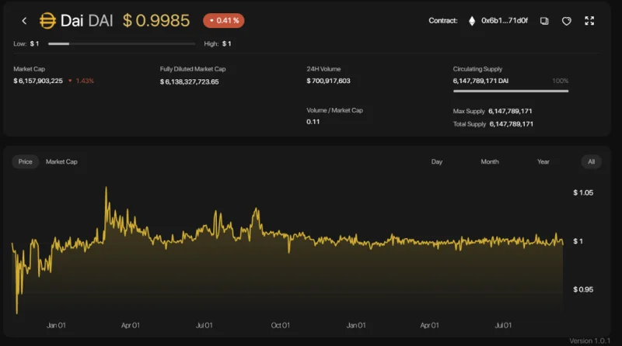Click the Total Supply value
The height and width of the screenshot is (346, 622).
pyautogui.click(x=512, y=124)
